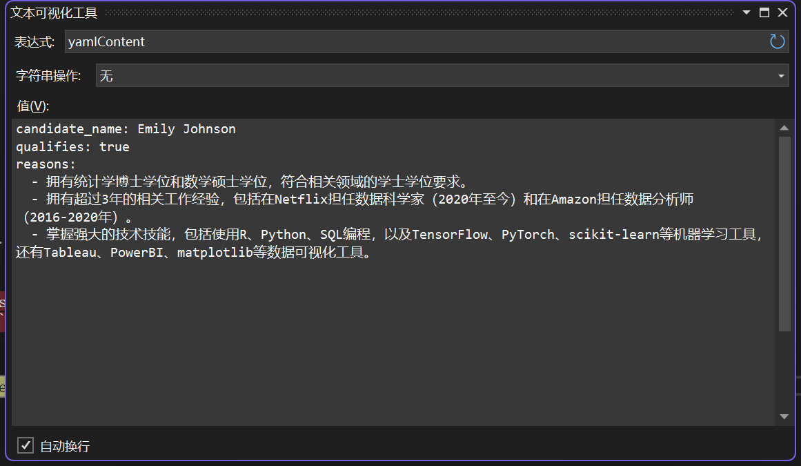Click the circular reload icon beside the expression field
The image size is (801, 466).
(777, 41)
